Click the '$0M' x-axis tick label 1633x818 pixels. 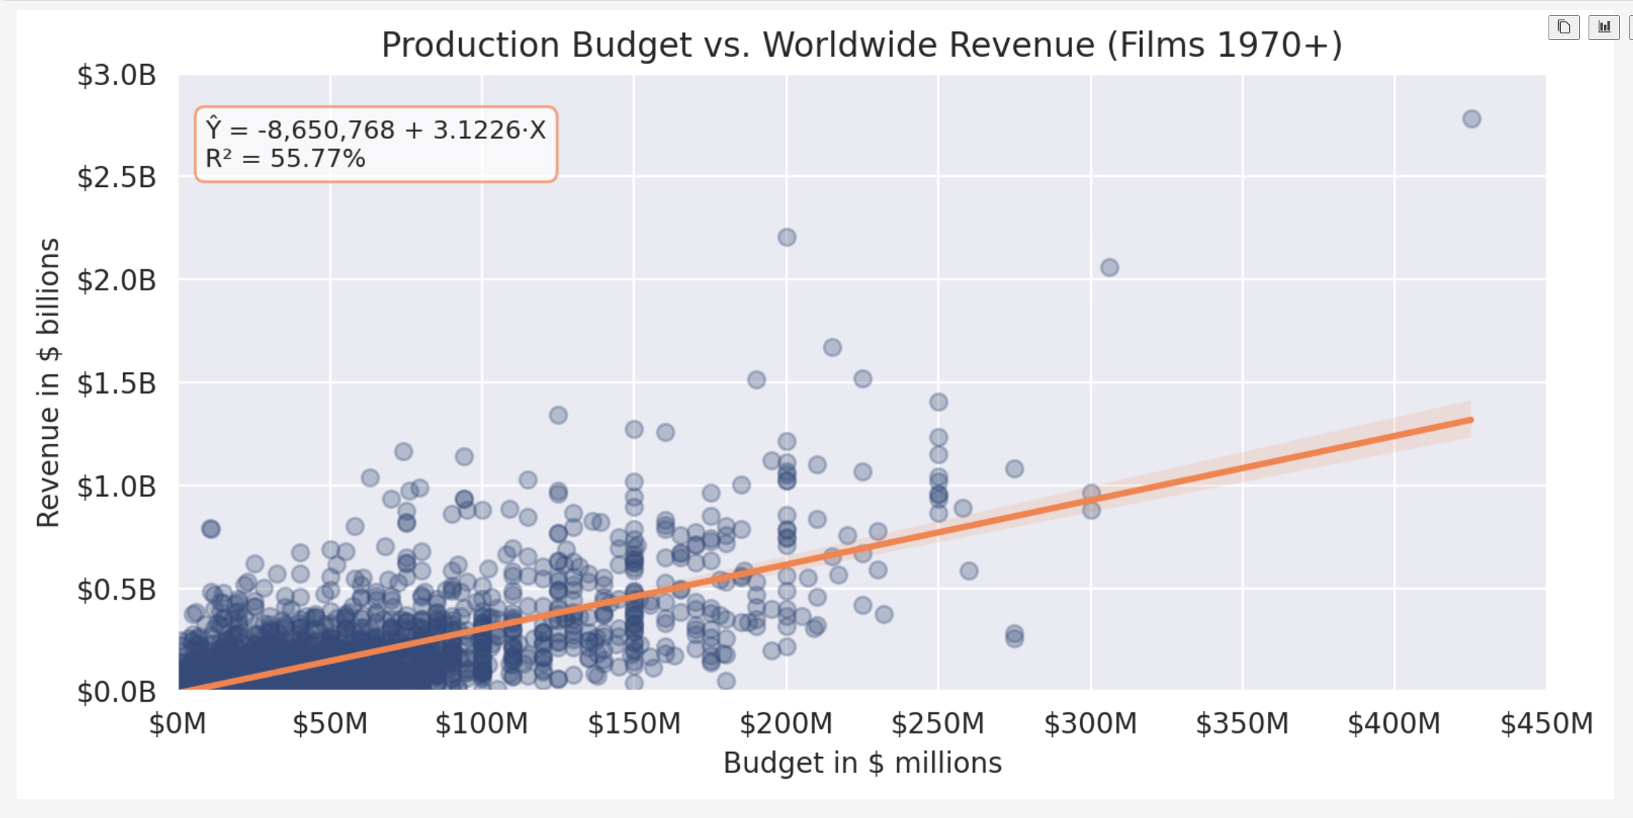pos(178,723)
